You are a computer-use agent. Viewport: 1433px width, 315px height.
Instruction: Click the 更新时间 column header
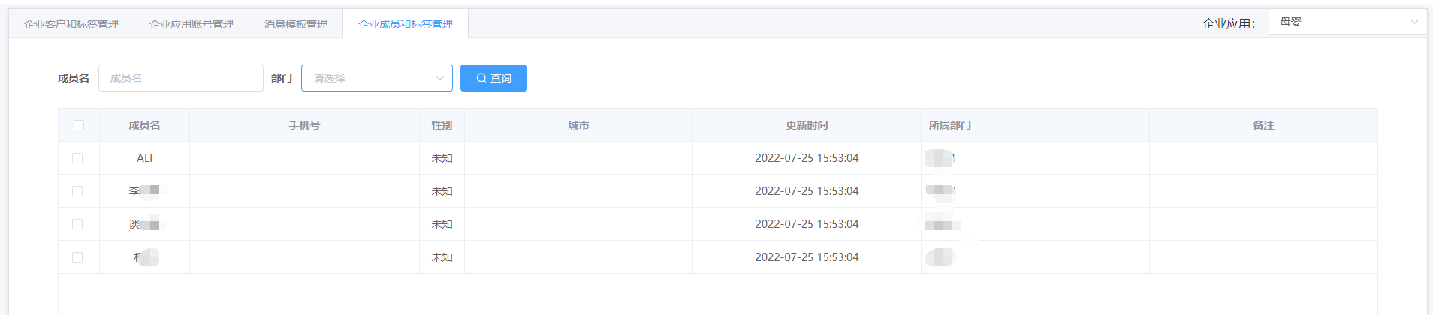coord(807,125)
